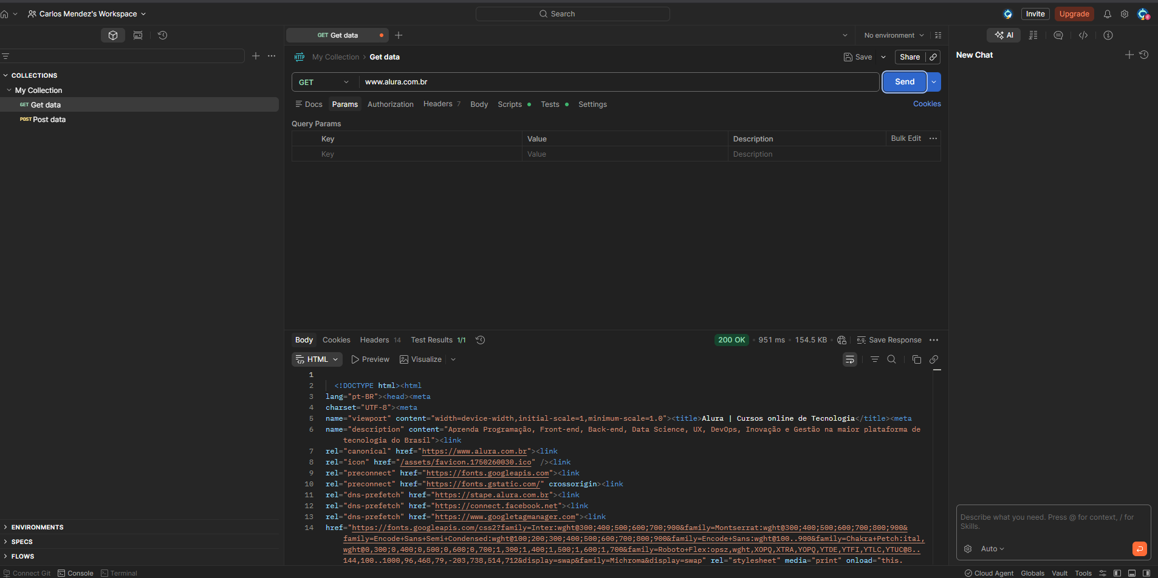Copy the response body to clipboard
The width and height of the screenshot is (1158, 578).
[x=916, y=359]
